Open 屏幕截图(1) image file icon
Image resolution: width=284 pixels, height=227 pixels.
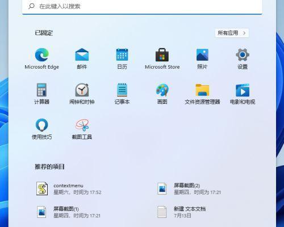pyautogui.click(x=41, y=212)
